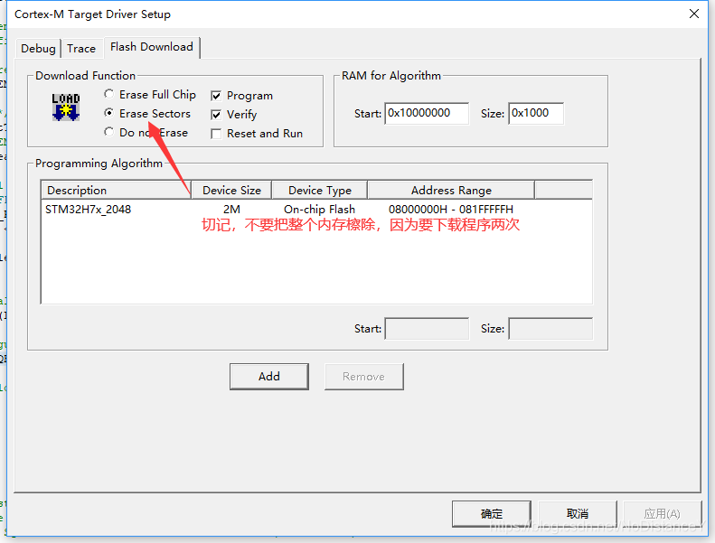Choose the Do not Erase option
This screenshot has height=543, width=715.
point(109,133)
